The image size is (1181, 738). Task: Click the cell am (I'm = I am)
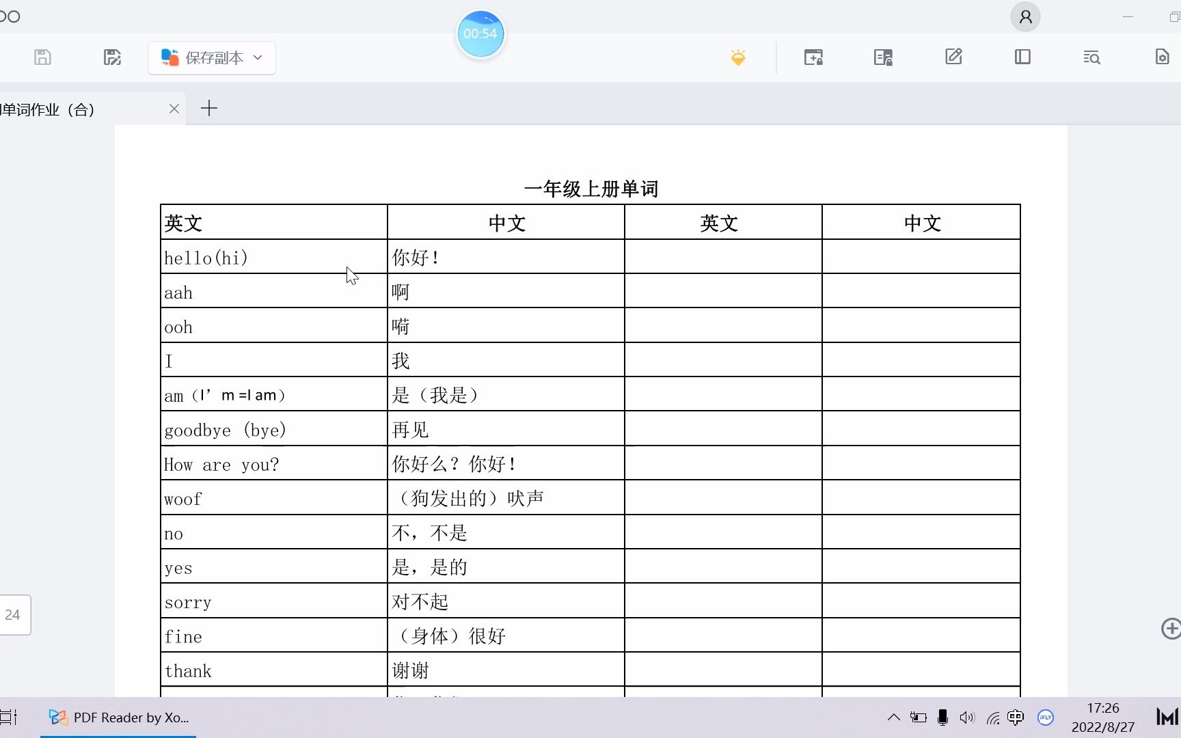(x=274, y=394)
